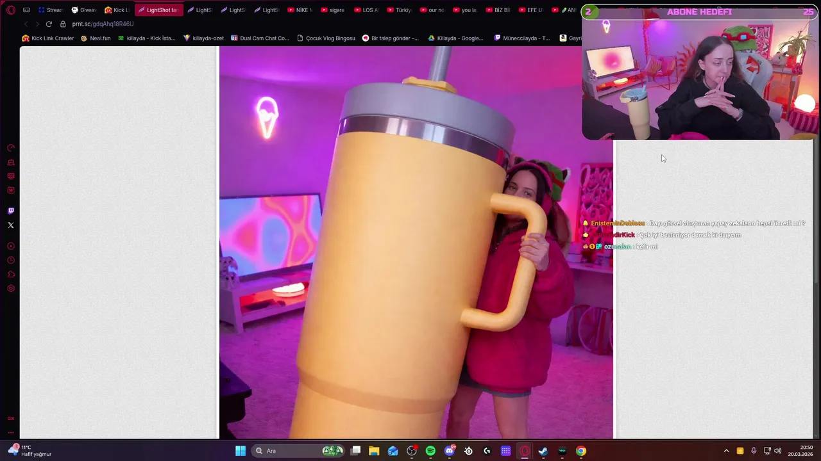Switch to the Türkiy YouTube tab
Image resolution: width=821 pixels, height=461 pixels.
click(400, 10)
